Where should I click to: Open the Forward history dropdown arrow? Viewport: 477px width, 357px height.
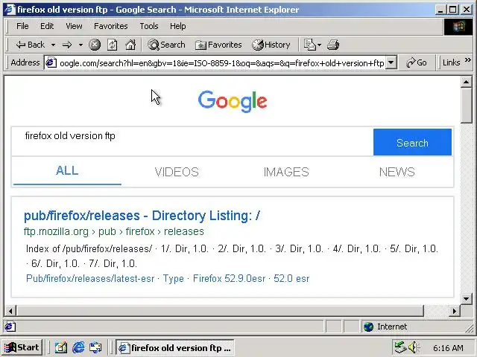[80, 45]
